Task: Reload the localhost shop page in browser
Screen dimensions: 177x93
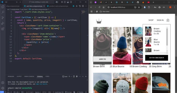Action: coord(99,7)
